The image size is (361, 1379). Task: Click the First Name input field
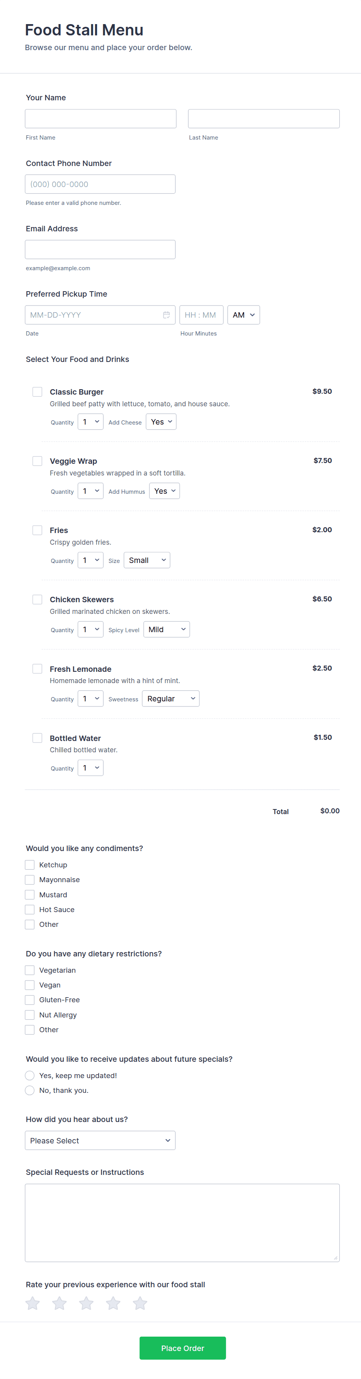coord(101,119)
